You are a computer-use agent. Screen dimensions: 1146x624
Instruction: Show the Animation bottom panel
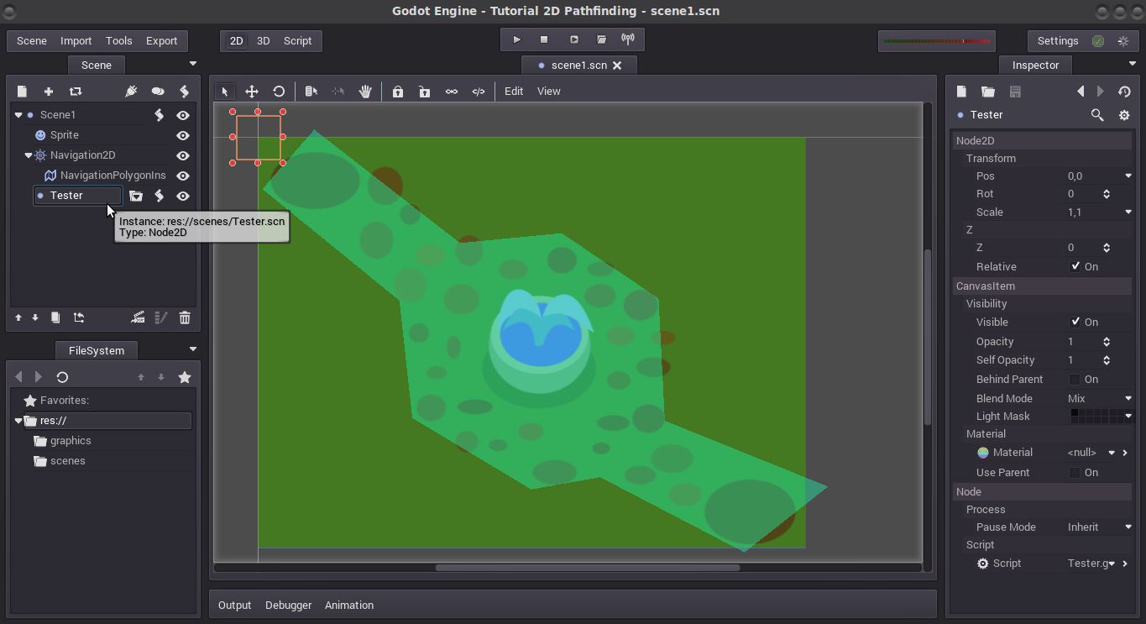(349, 606)
